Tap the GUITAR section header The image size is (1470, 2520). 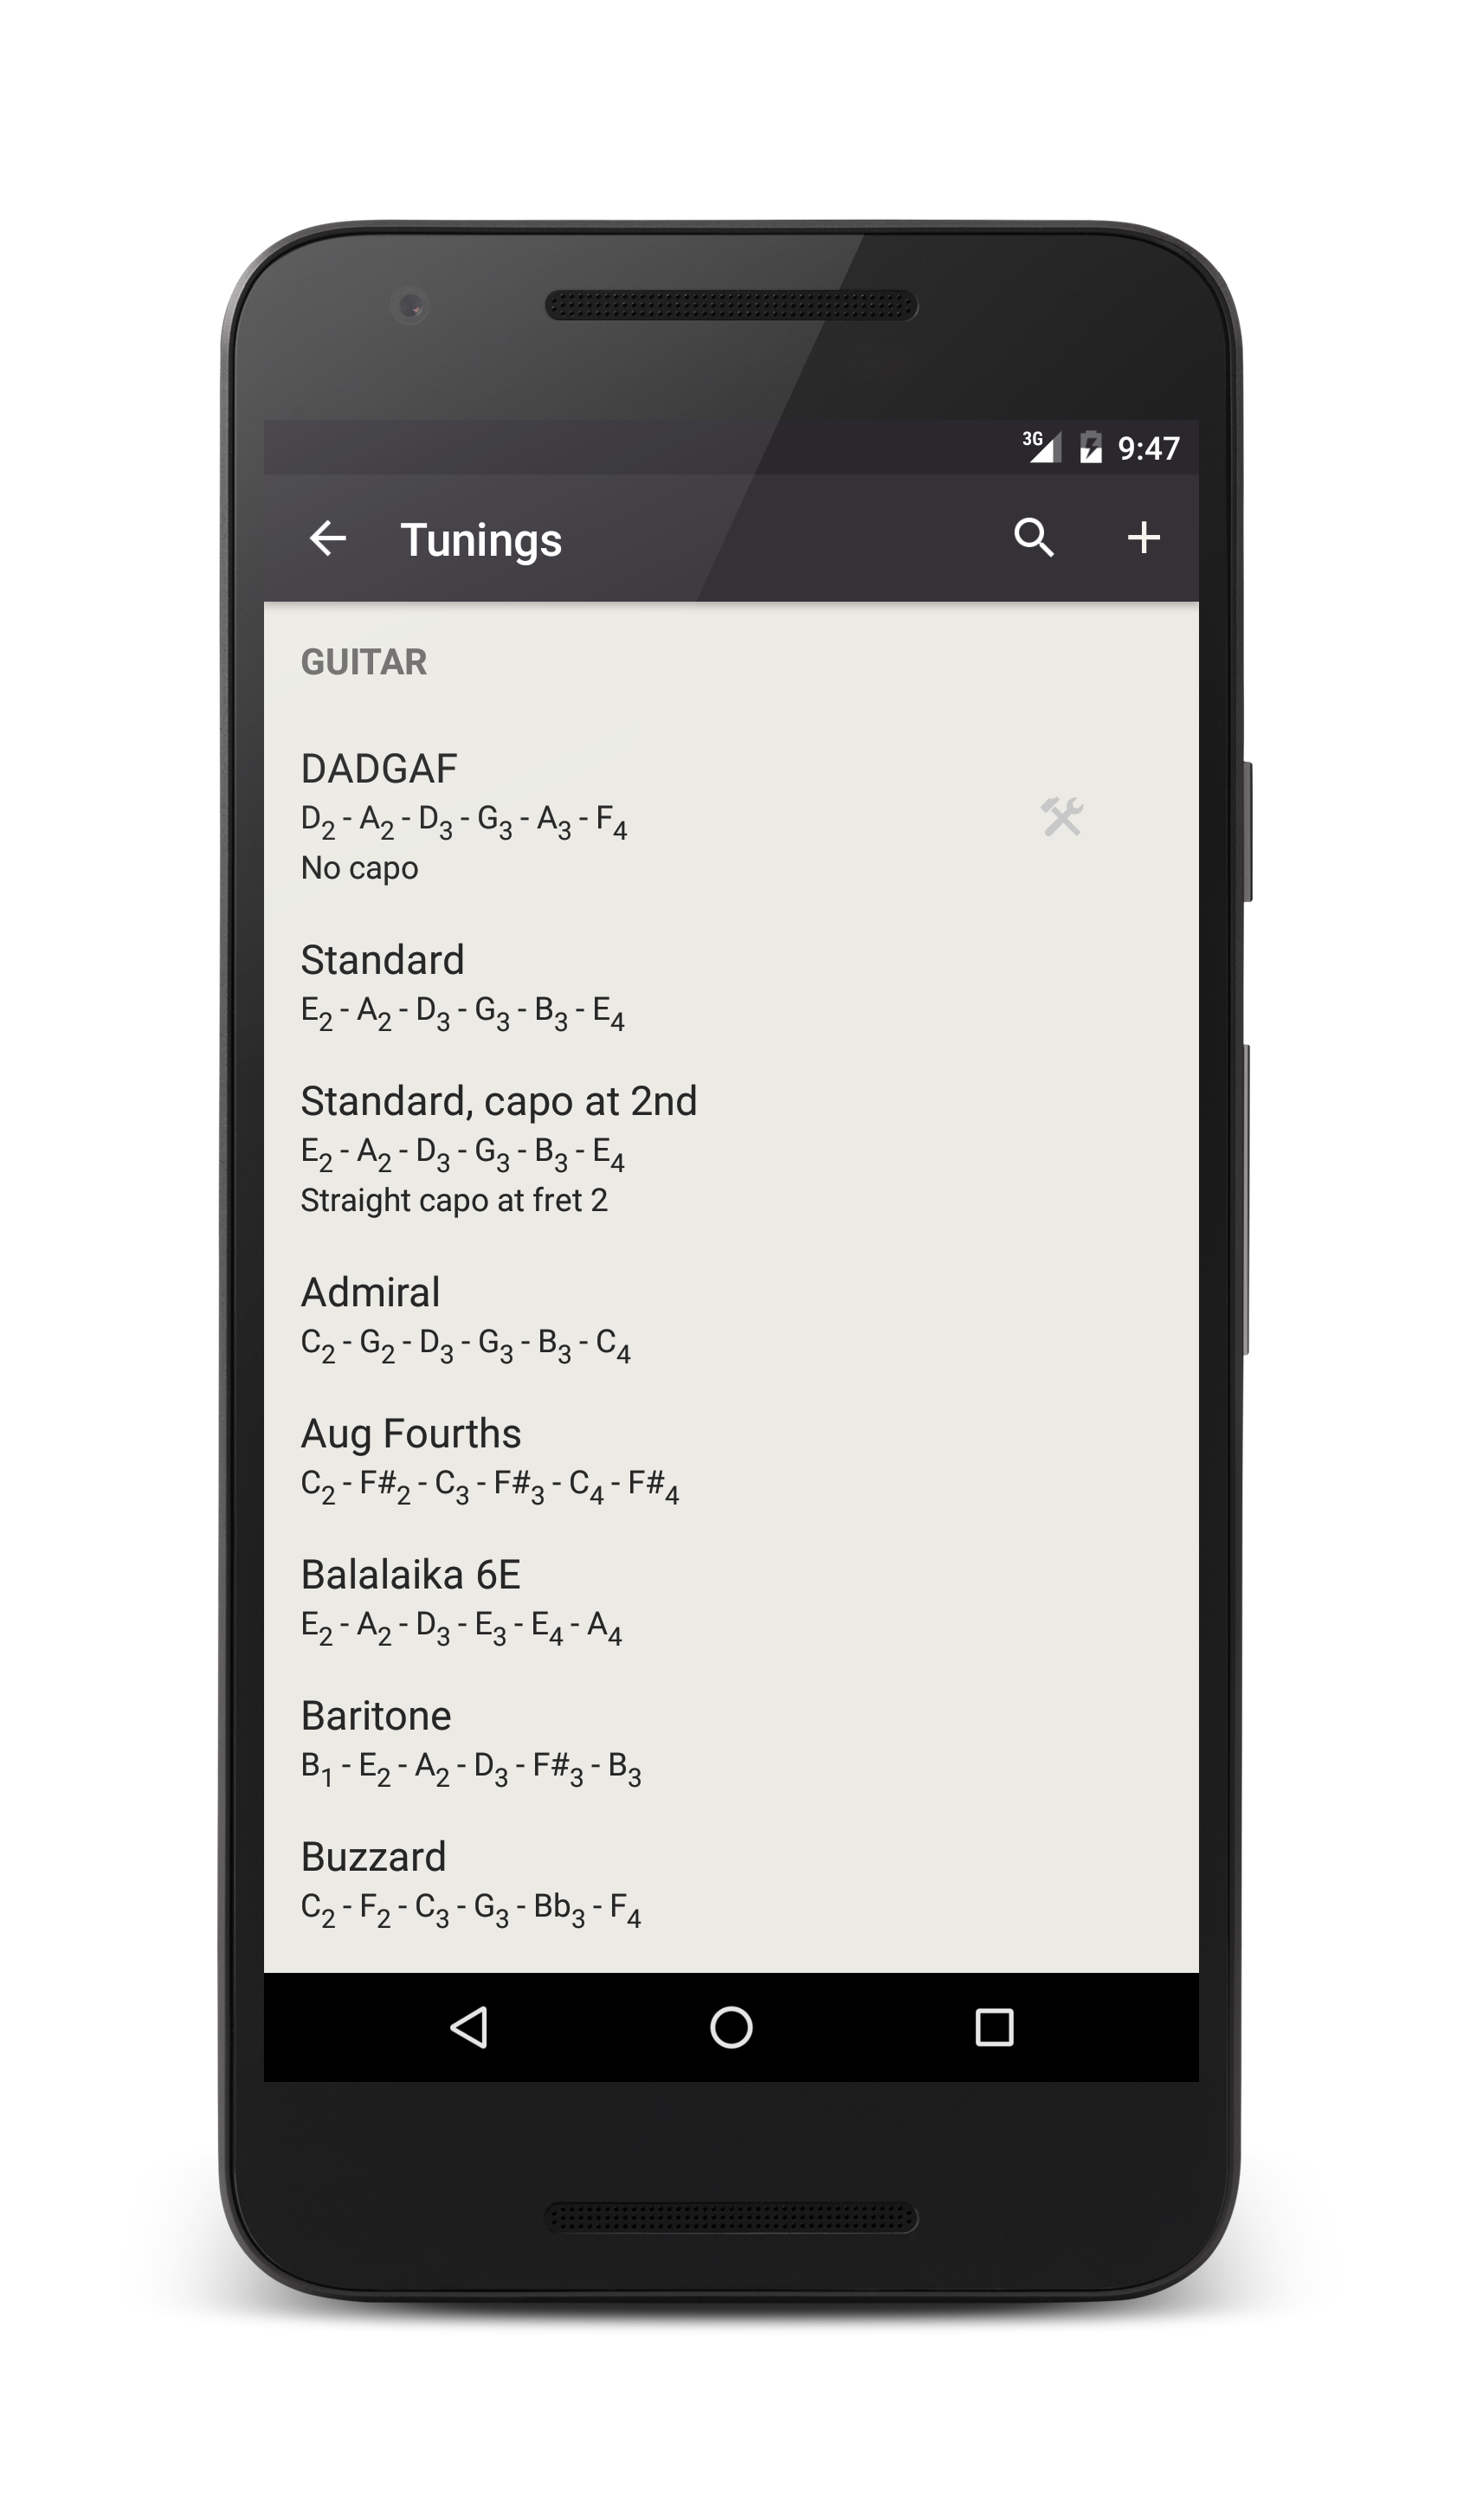[364, 662]
